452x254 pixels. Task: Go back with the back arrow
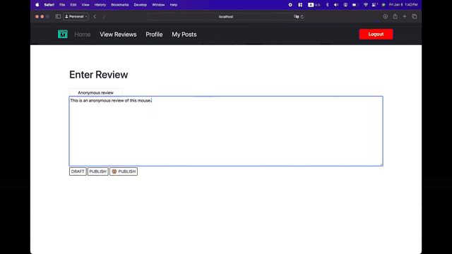(x=95, y=16)
